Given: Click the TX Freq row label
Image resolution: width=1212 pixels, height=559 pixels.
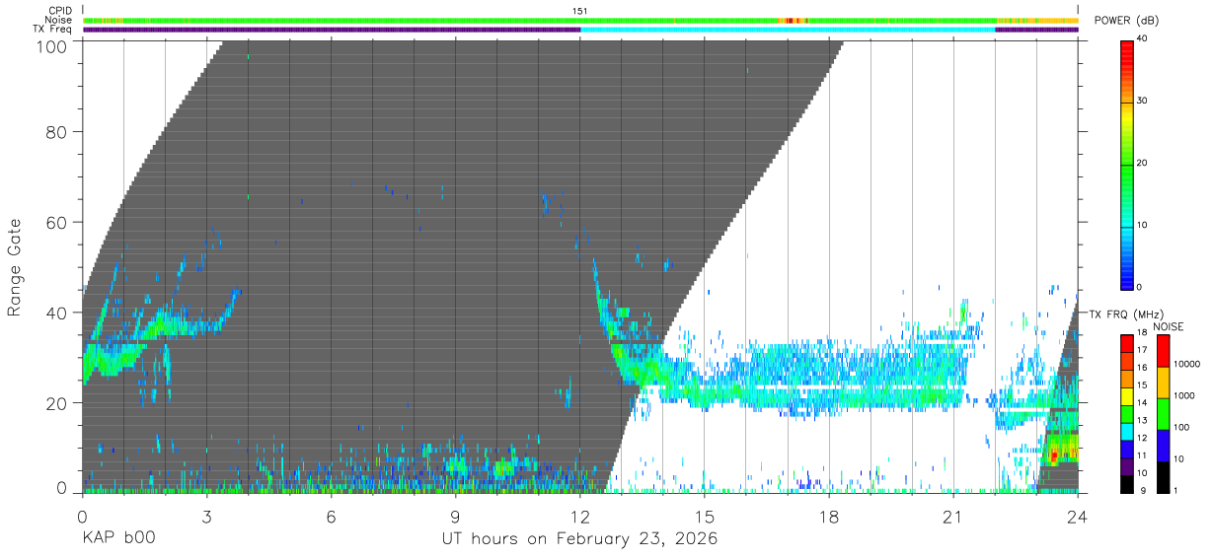Looking at the screenshot, I should click(54, 30).
